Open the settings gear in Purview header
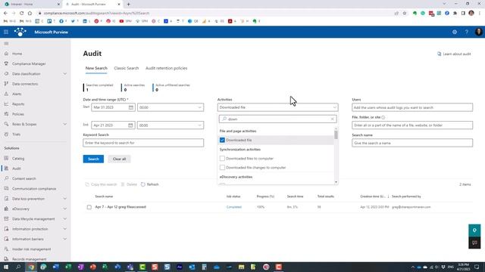The height and width of the screenshot is (272, 485). pos(455,32)
